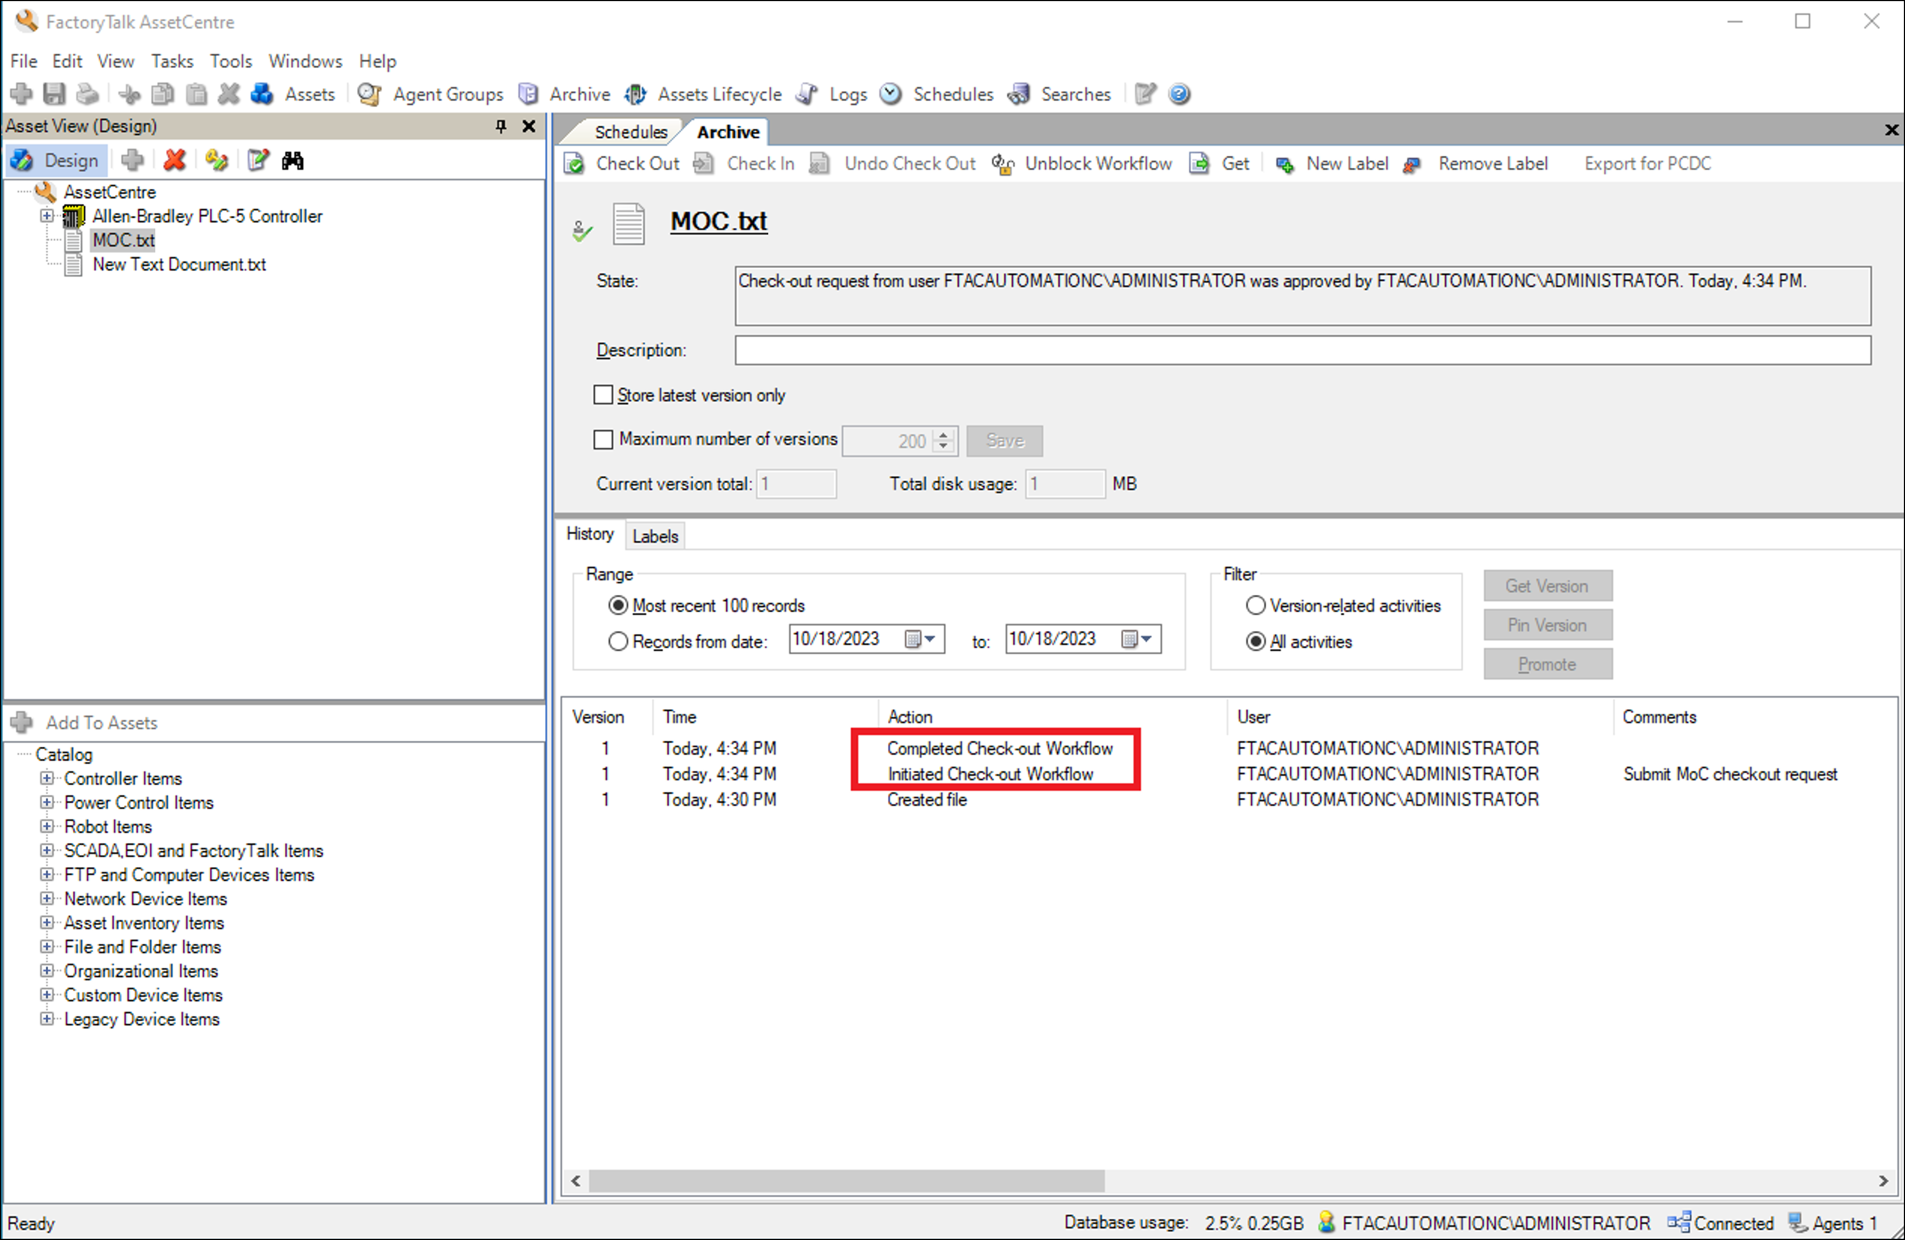Click Connected status in status bar
The image size is (1905, 1240).
click(1720, 1223)
